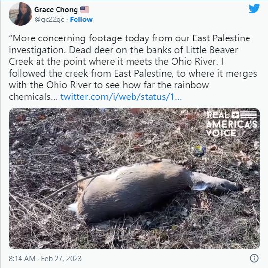Click the US flag emoji beside name
Viewport: 268px width, 268px height.
(x=85, y=10)
